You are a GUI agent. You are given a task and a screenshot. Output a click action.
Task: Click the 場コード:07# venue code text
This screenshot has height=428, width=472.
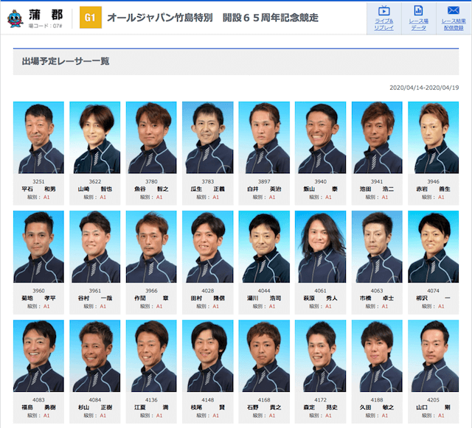click(46, 27)
